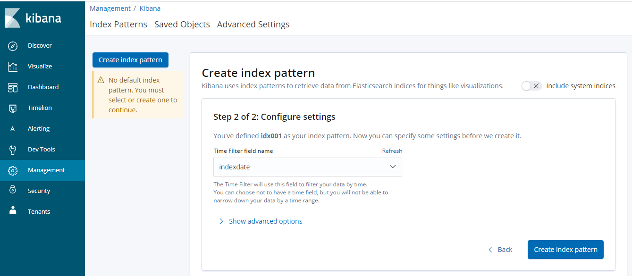Click the 'Include system indices' label
Screen dimensions: 632x276
[581, 86]
